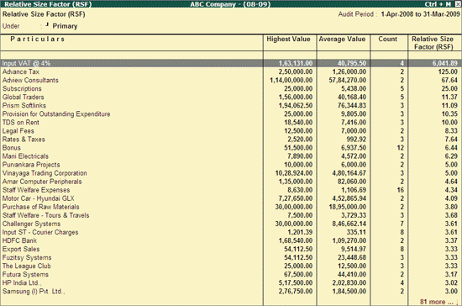Select Motor Car - Hyundai GLX row
This screenshot has width=462, height=306.
point(231,198)
